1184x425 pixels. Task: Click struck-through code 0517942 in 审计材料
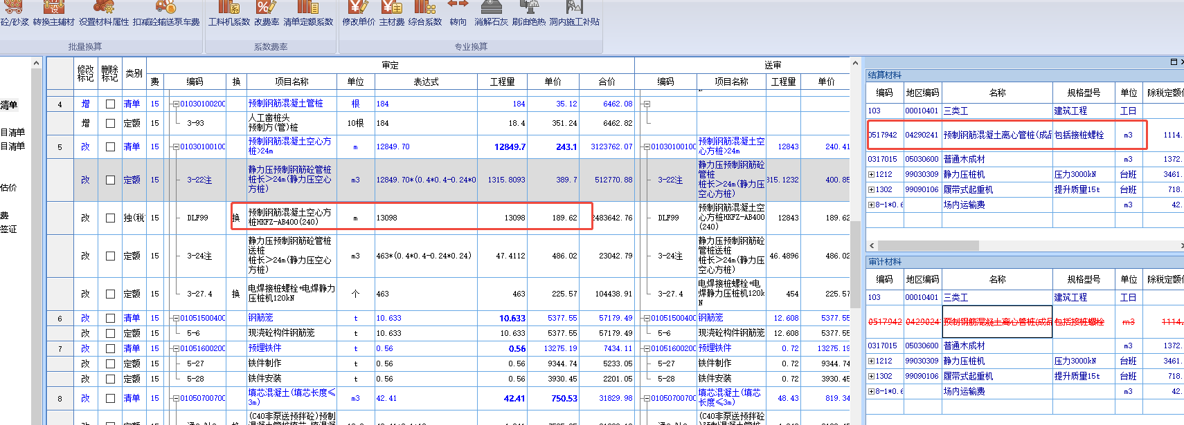point(885,322)
